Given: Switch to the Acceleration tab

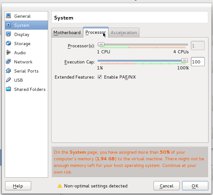Looking at the screenshot, I should pyautogui.click(x=124, y=32).
